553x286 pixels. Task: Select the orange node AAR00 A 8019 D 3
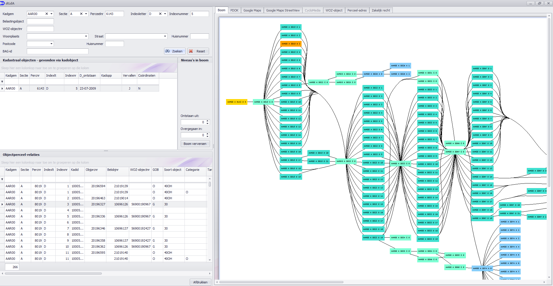coord(291,44)
